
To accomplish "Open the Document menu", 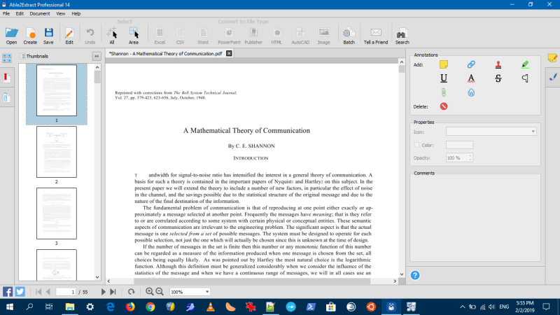I will pyautogui.click(x=39, y=13).
